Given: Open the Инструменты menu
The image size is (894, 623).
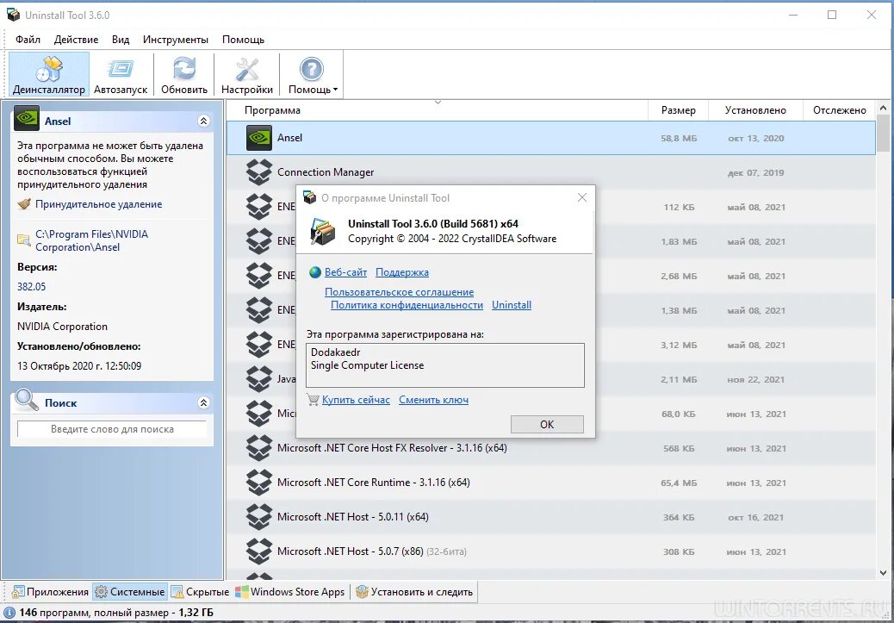Looking at the screenshot, I should [176, 40].
